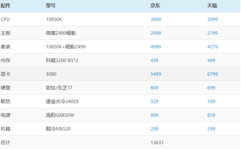Open the 529 散热 price link

[x=154, y=101]
